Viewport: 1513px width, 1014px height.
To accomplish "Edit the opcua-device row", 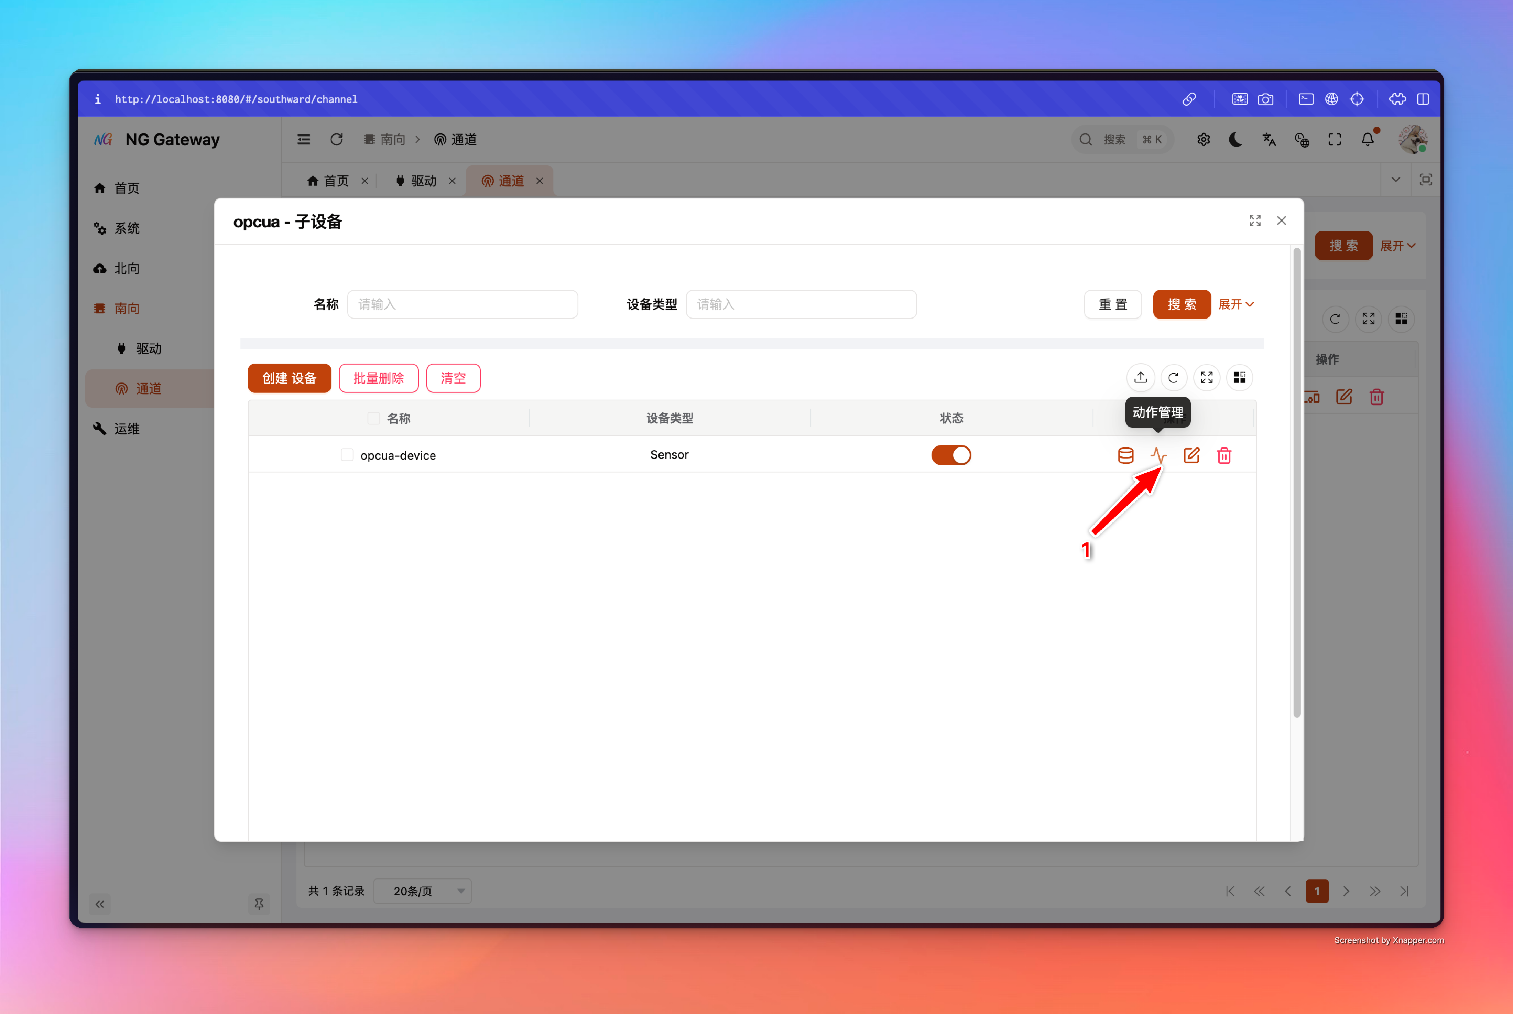I will (x=1191, y=455).
